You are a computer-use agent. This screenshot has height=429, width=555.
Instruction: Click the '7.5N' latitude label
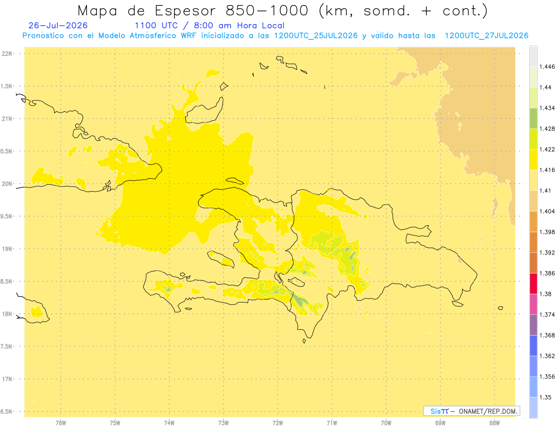[6, 347]
